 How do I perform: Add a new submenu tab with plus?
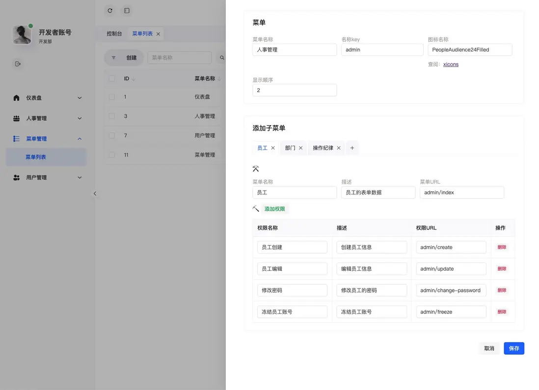click(352, 148)
